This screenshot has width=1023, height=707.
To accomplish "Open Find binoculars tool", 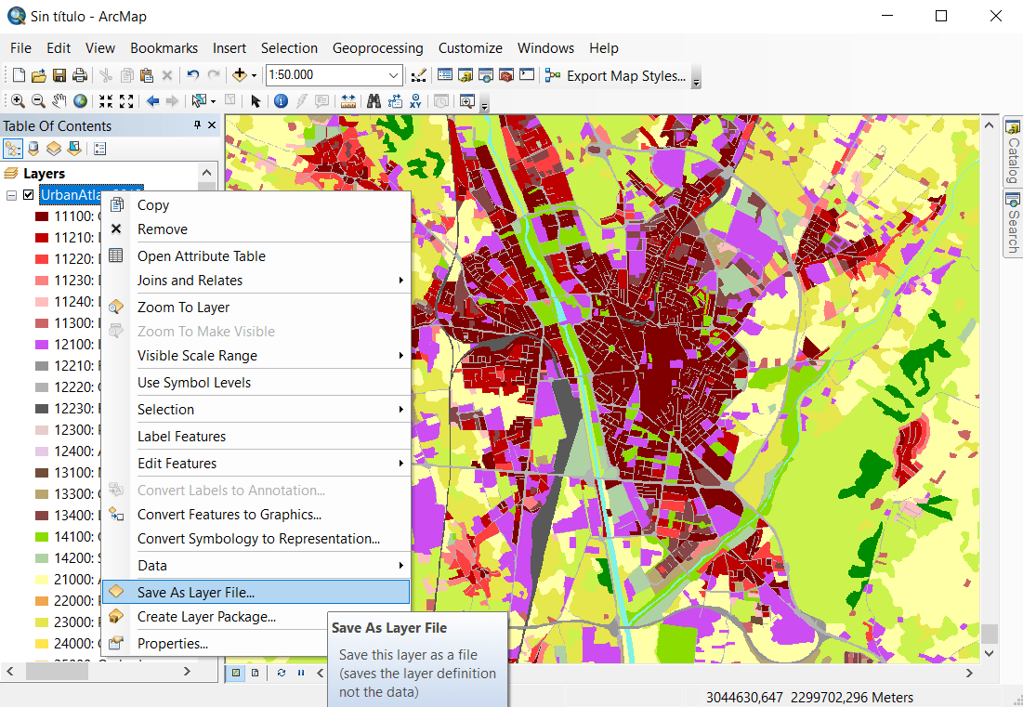I will [374, 101].
